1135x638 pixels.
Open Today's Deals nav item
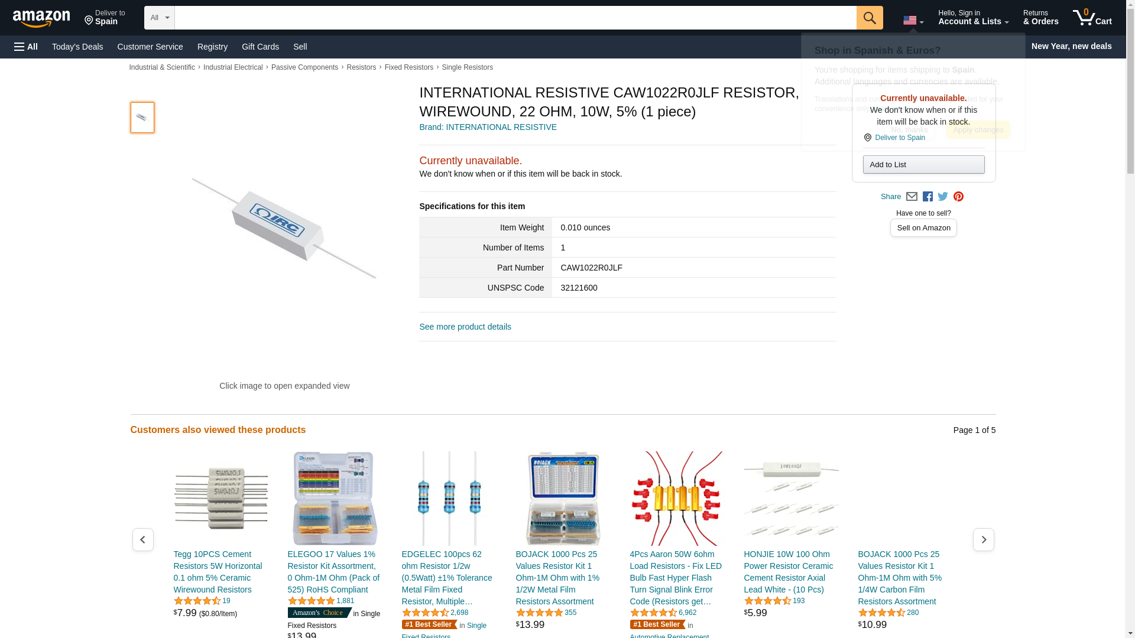click(77, 47)
